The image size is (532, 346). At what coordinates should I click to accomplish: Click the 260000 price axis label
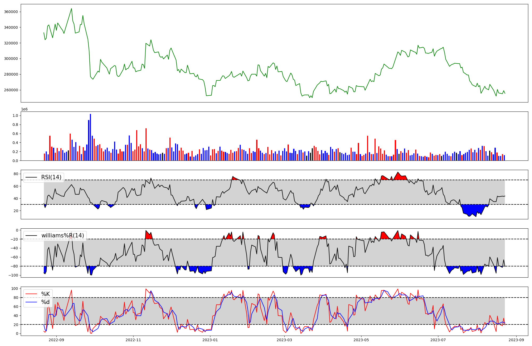[11, 90]
